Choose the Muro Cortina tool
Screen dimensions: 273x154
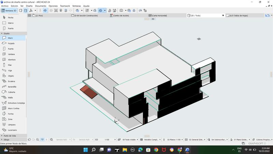[13, 108]
